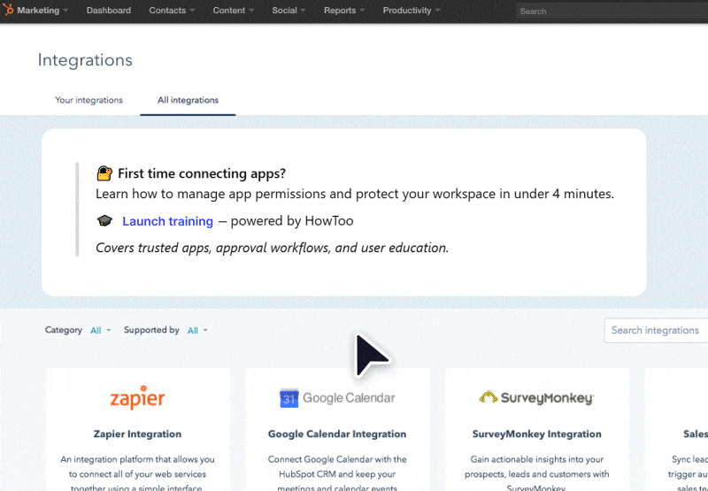708x491 pixels.
Task: Click the SurveyMonkey logo
Action: pos(537,397)
